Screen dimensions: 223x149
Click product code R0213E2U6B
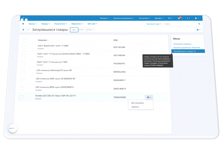pyautogui.click(x=119, y=47)
